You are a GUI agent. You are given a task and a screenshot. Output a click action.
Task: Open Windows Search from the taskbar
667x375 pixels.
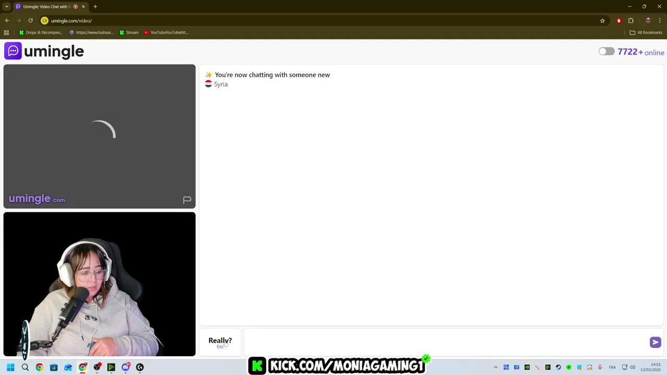tap(25, 367)
